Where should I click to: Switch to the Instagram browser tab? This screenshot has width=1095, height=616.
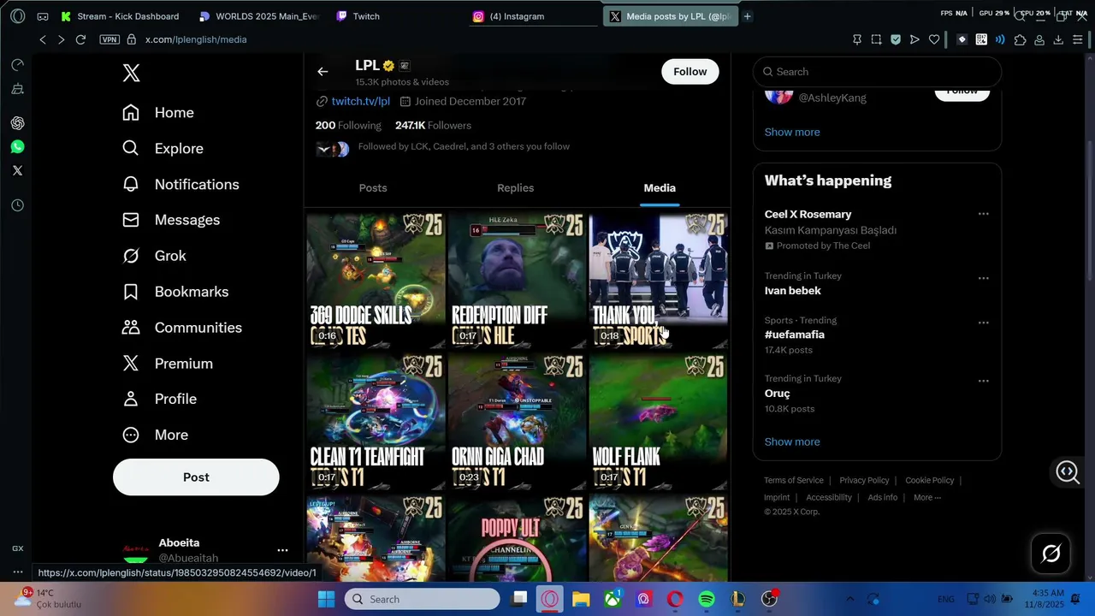coord(535,16)
